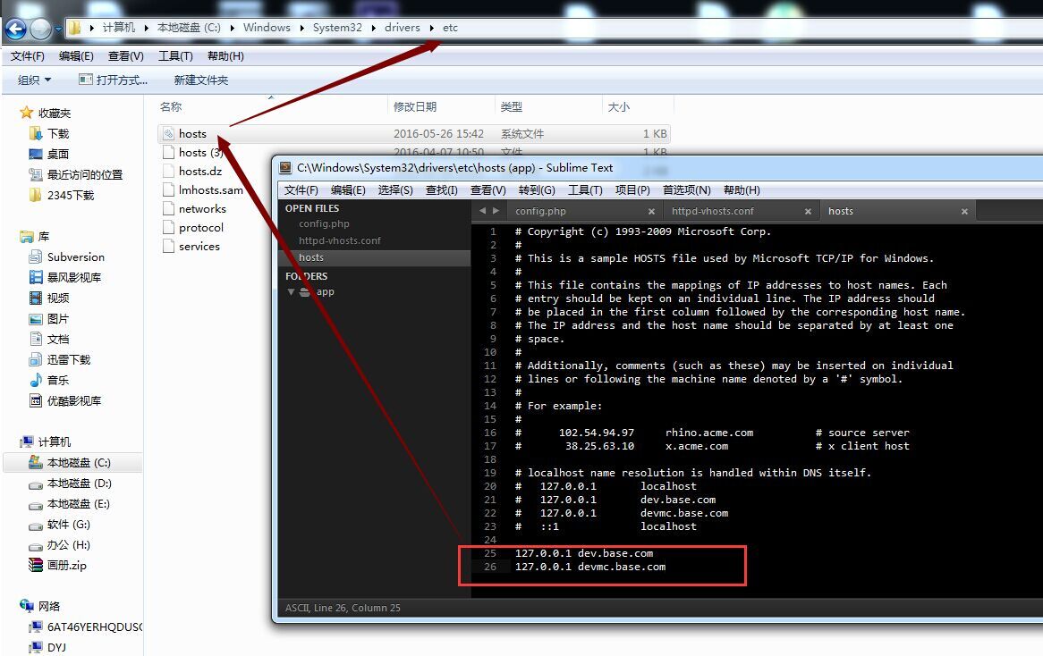Viewport: 1043px width, 656px height.
Task: Open recent locations dropdown beside nav arrows
Action: (x=58, y=29)
